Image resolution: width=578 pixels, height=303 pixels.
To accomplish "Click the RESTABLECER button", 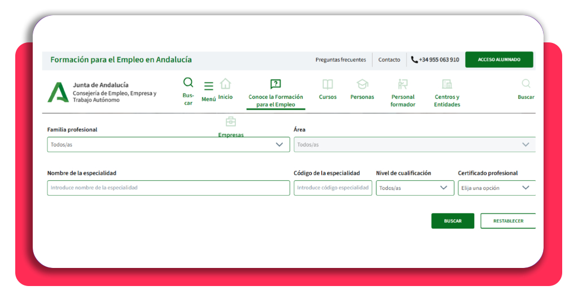I will pyautogui.click(x=508, y=220).
